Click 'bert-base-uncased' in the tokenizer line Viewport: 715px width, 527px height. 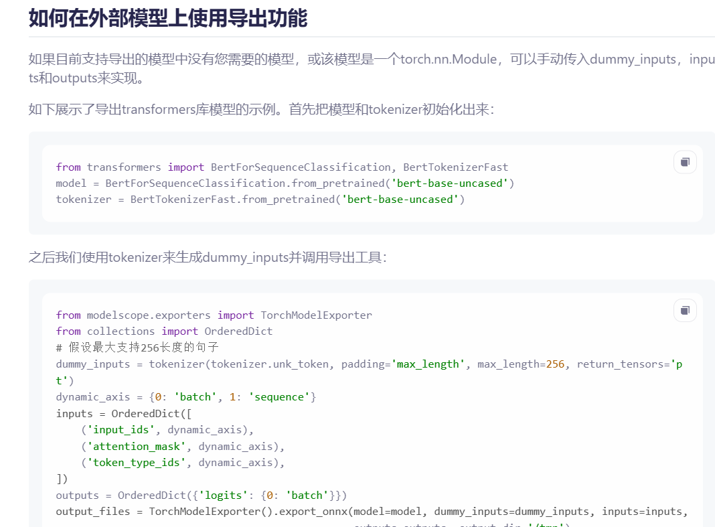pos(400,200)
